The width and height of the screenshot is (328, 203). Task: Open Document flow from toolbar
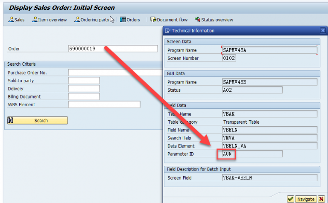153,20
